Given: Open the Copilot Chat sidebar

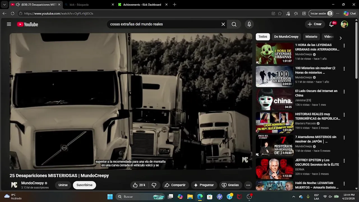Looking at the screenshot, I should coord(350,13).
